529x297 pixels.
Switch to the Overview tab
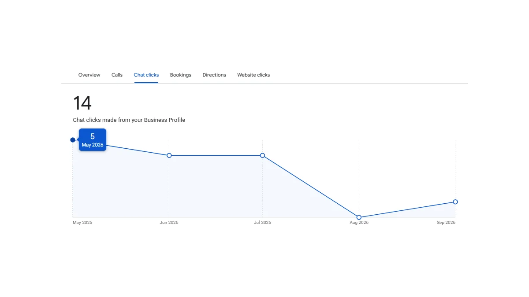(89, 75)
